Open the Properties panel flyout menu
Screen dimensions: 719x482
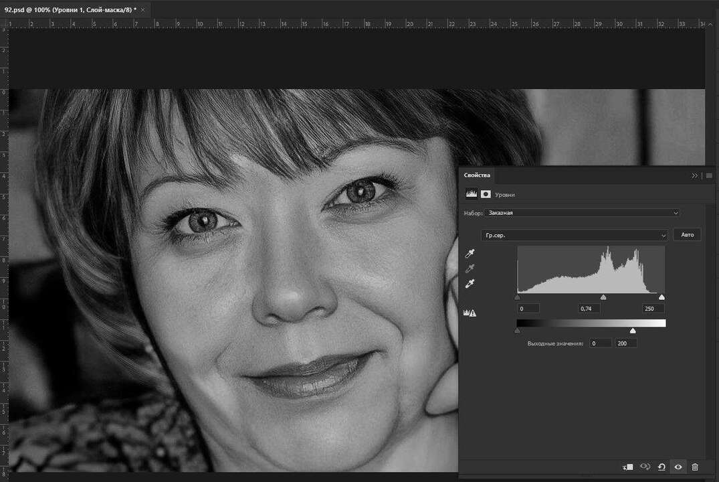pyautogui.click(x=709, y=175)
